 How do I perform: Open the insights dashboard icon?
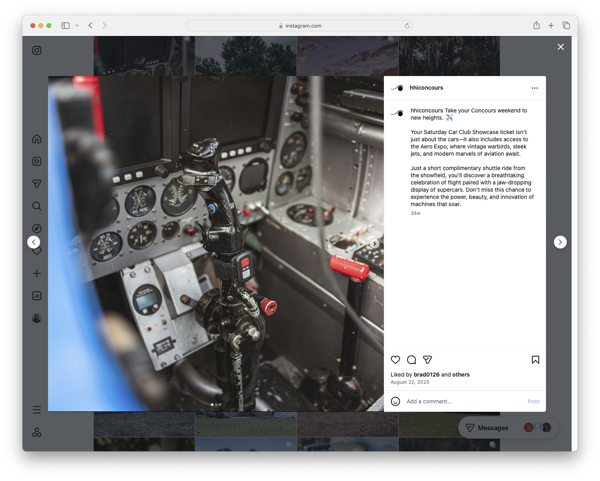37,296
